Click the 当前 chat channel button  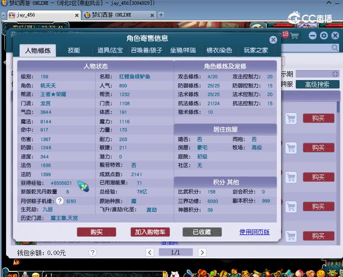pos(12,274)
